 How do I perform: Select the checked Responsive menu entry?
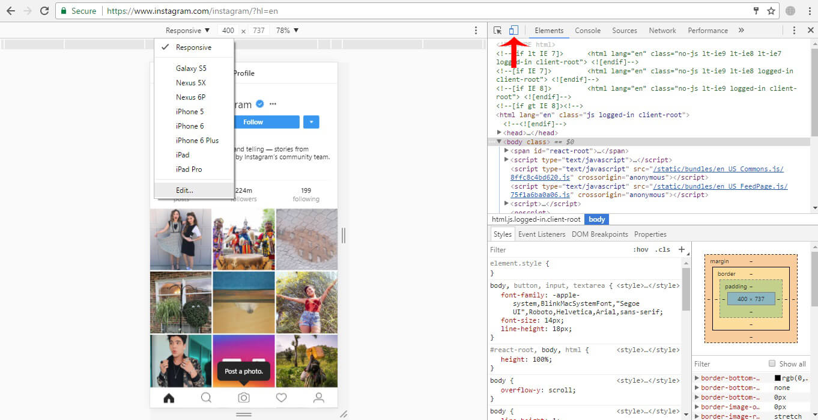(x=193, y=47)
